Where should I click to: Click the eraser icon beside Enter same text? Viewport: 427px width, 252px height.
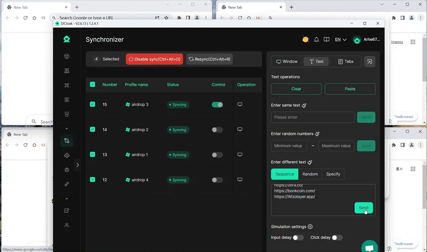click(304, 105)
